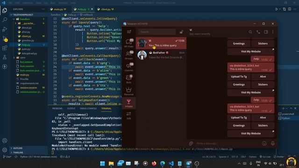
Task: Open the Edit folders option in Telegram
Action: [129, 115]
